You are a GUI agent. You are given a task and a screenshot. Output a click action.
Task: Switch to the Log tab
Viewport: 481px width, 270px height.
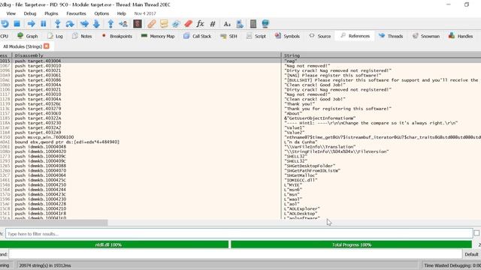pos(55,36)
